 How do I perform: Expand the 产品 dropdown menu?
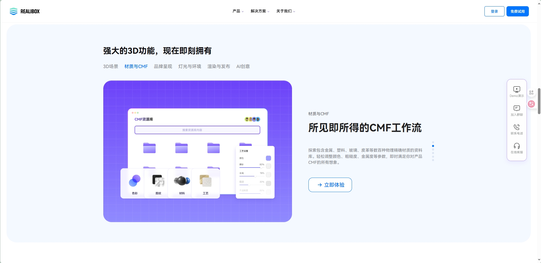click(x=238, y=11)
